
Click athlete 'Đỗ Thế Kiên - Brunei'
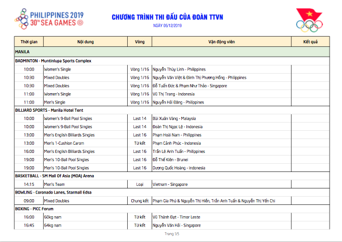170,160
